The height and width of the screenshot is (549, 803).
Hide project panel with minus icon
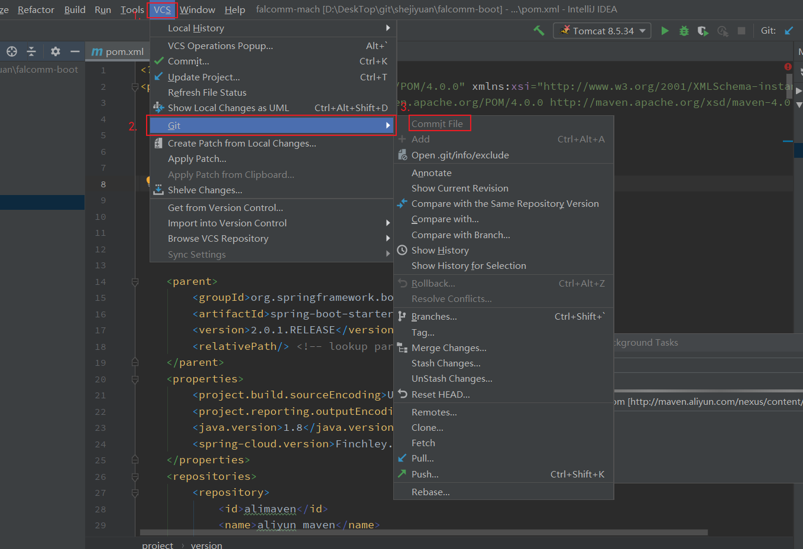pyautogui.click(x=75, y=51)
